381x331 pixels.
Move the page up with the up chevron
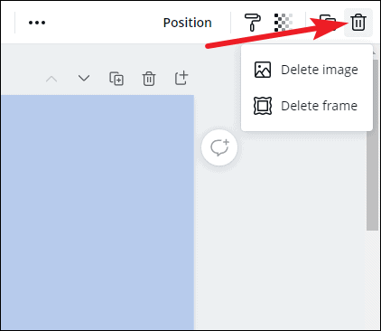point(51,79)
